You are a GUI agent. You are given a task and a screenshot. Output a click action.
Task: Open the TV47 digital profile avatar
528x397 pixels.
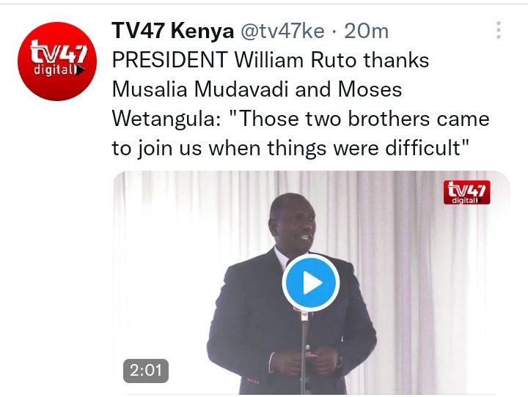(57, 62)
